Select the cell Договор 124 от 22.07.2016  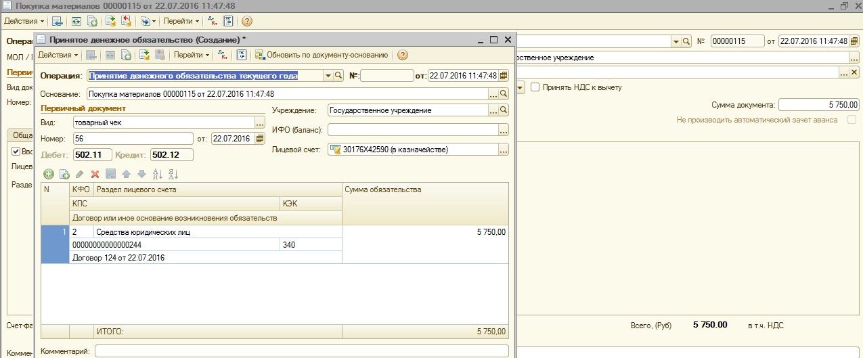pos(206,258)
